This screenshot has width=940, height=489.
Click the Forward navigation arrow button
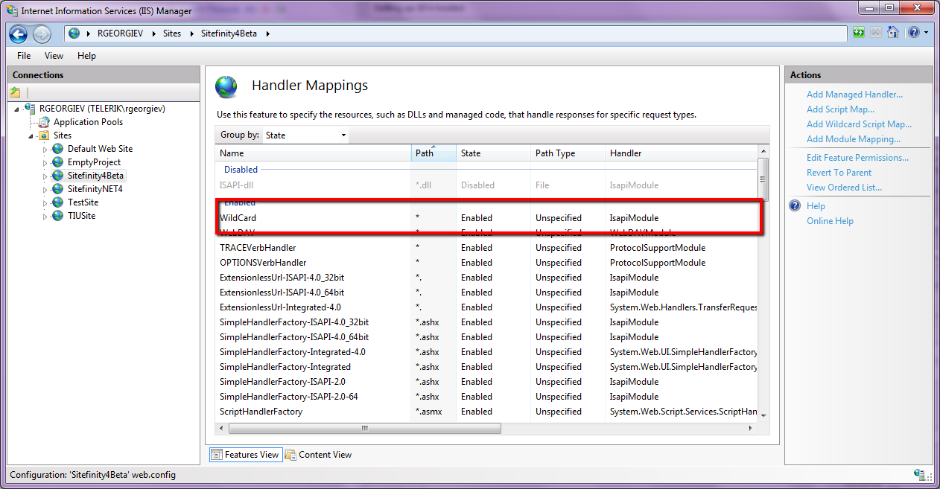42,33
